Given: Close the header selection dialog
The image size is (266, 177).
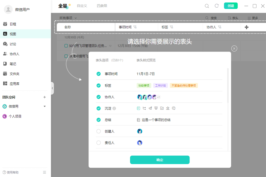Looking at the screenshot, I should coord(234,48).
